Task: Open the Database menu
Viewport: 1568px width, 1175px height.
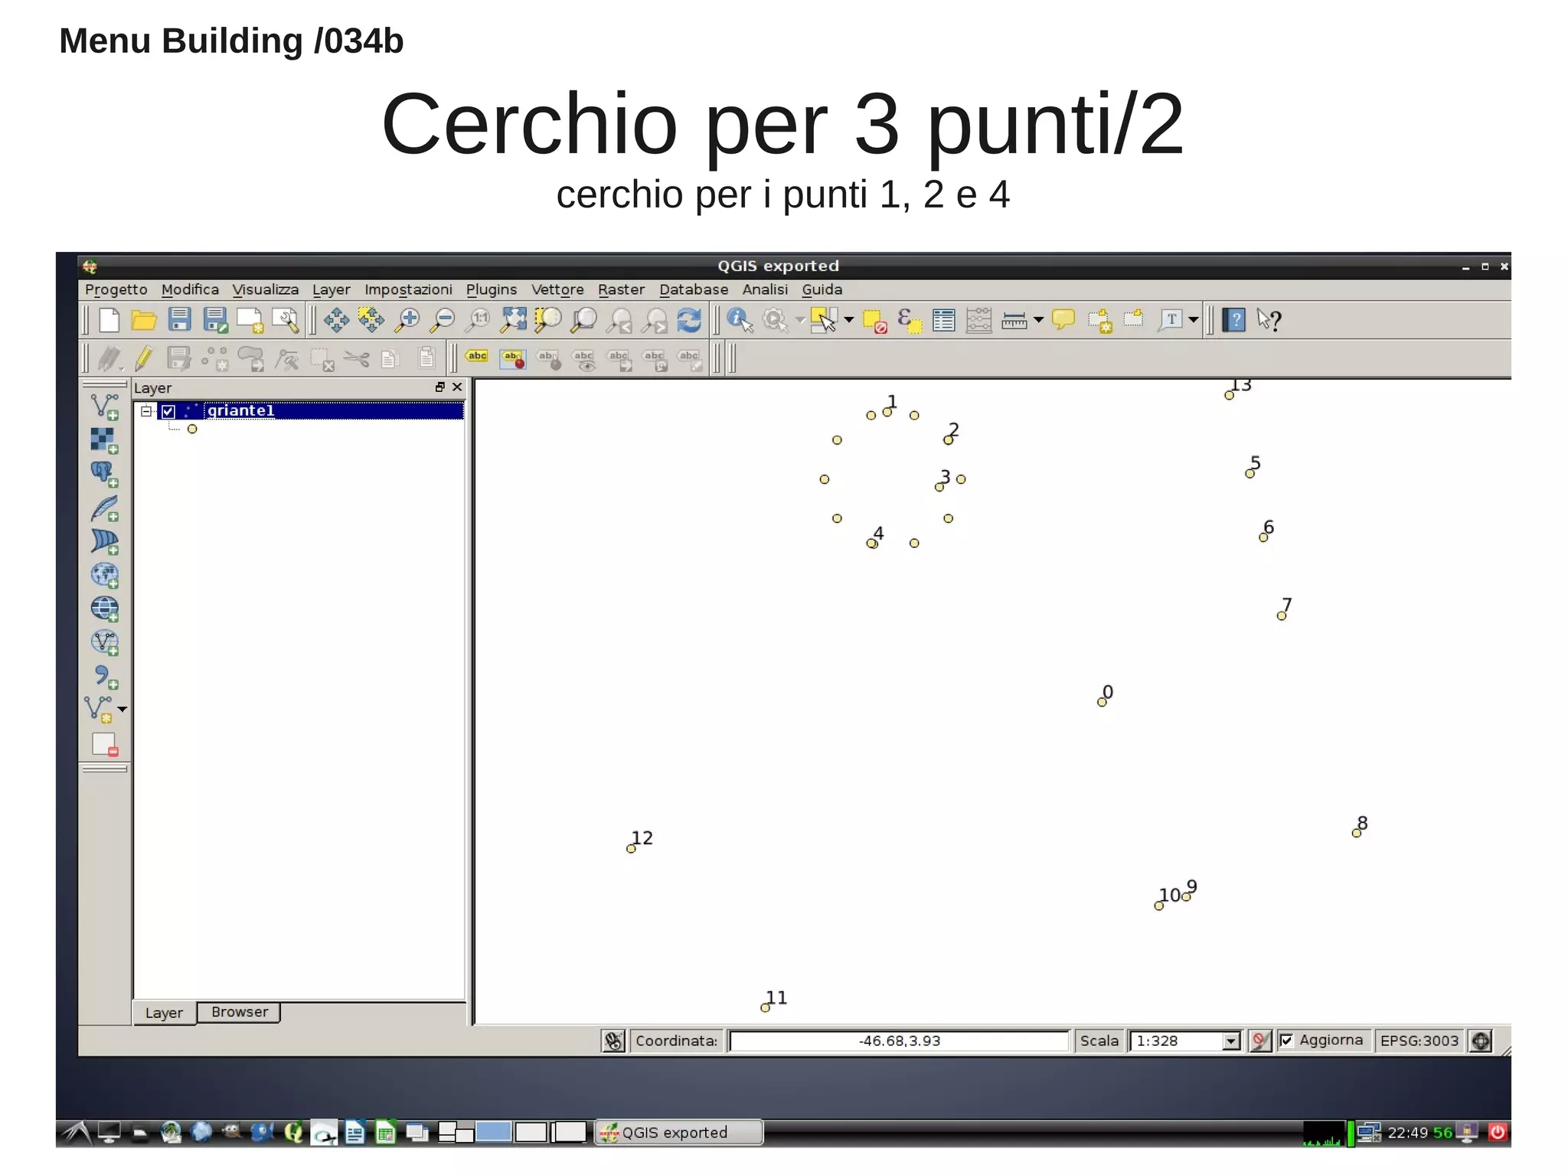Action: [x=694, y=289]
